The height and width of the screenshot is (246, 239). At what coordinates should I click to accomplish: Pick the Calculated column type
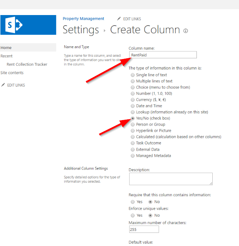point(133,137)
